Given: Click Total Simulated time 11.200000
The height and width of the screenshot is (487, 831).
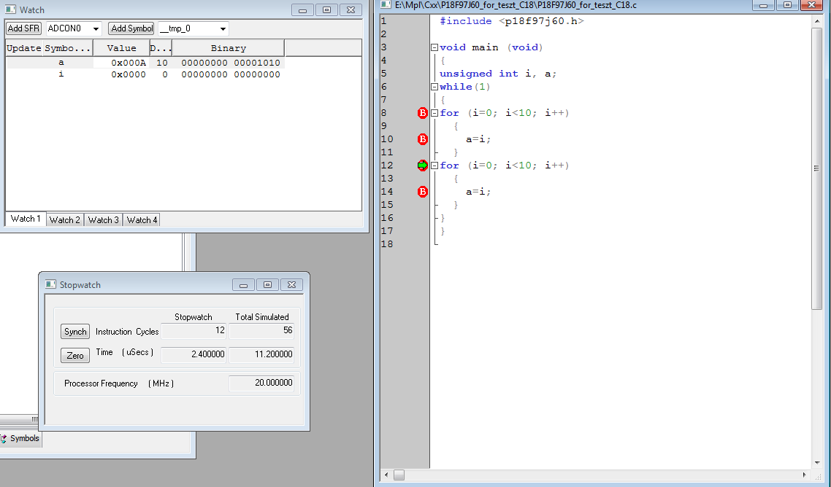Looking at the screenshot, I should click(x=261, y=354).
